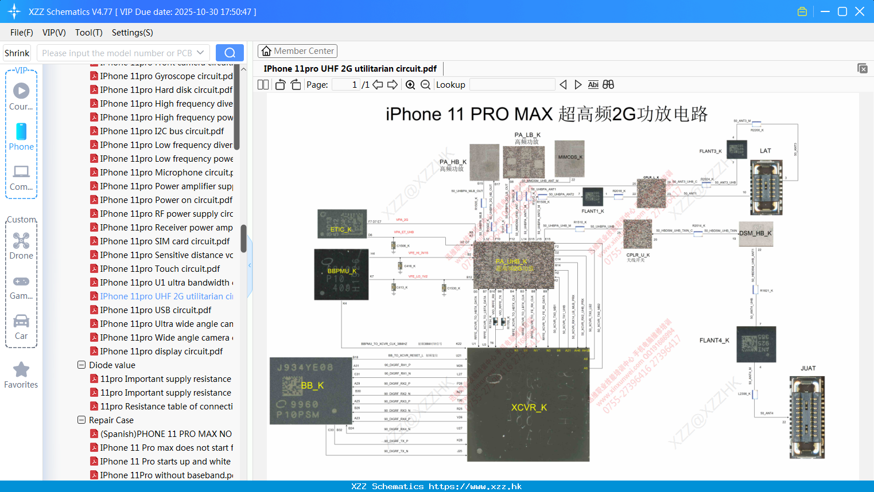Zoom out of the schematic
The width and height of the screenshot is (874, 492).
425,84
